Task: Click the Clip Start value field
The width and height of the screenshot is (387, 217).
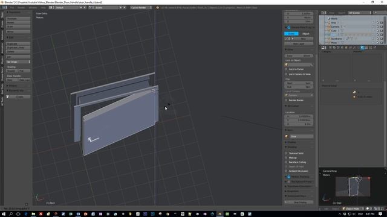Action: pyautogui.click(x=299, y=83)
